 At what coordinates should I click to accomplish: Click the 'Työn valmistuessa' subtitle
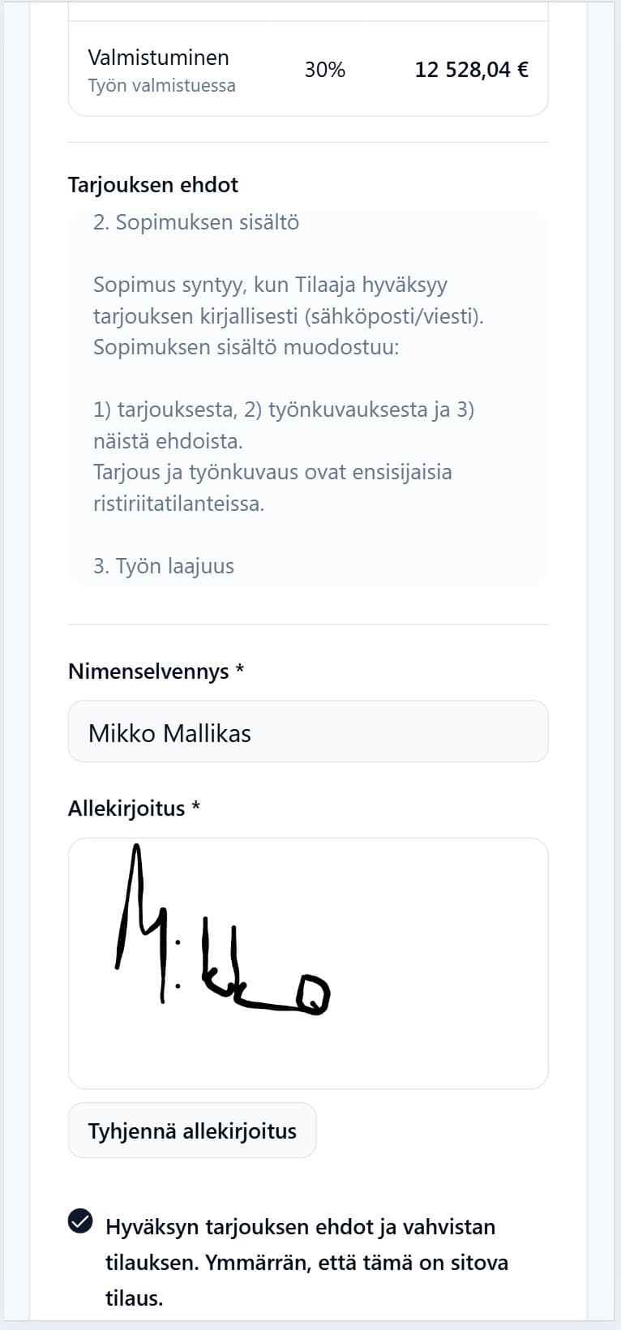point(161,86)
